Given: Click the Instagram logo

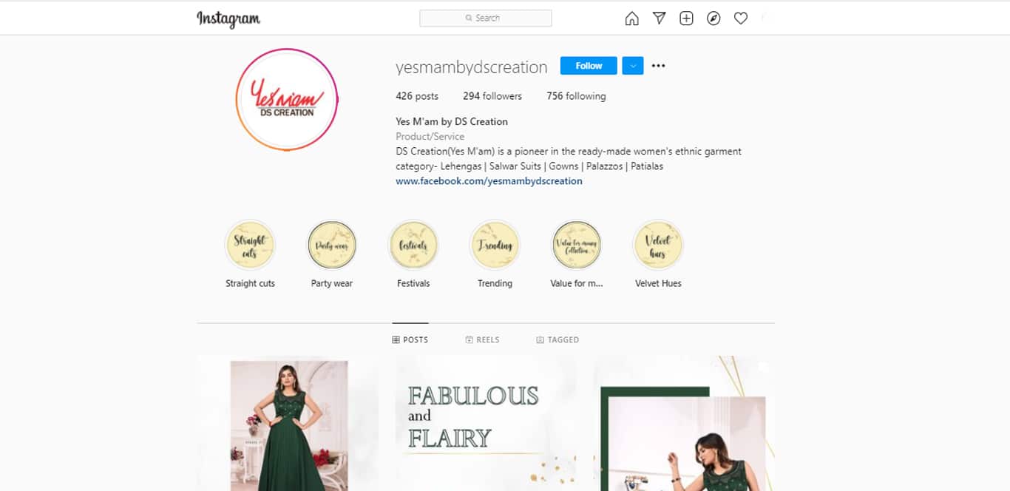Looking at the screenshot, I should coord(228,18).
